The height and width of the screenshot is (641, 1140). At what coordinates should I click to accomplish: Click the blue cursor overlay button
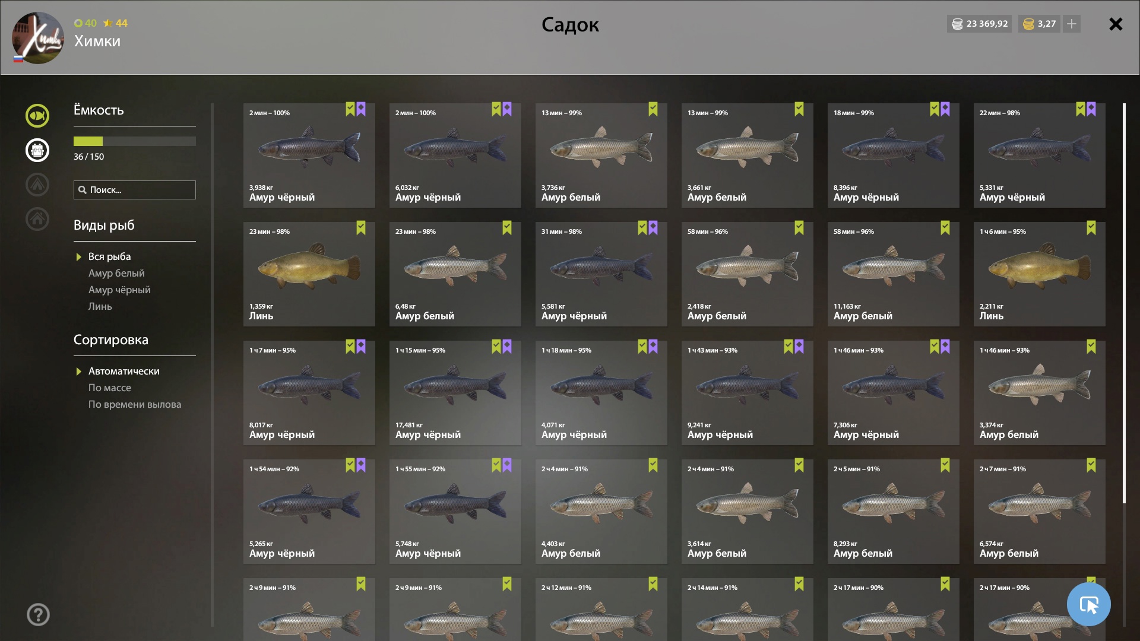click(1088, 604)
